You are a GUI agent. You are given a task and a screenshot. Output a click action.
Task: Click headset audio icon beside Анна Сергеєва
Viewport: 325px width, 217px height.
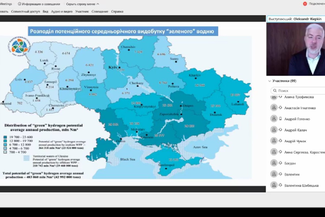pyautogui.click(x=281, y=152)
